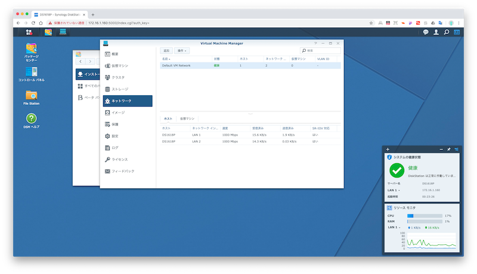Screen dimensions: 477x274
Task: Select インストール tab in Package Center window
Action: click(88, 74)
